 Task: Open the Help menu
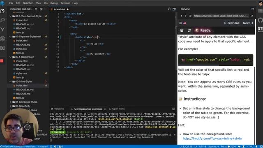click(x=75, y=3)
